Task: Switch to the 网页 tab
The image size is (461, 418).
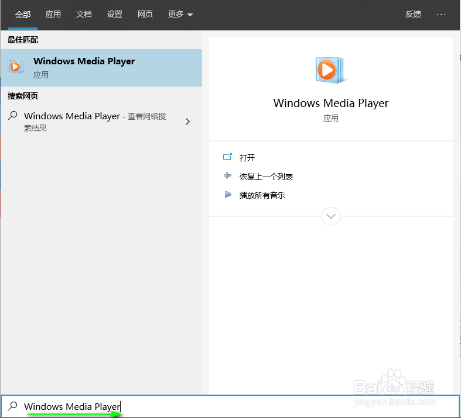Action: tap(145, 14)
